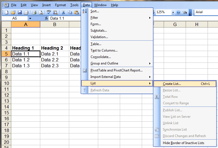
Task: Click the Help question mark icon
Action: point(178,12)
